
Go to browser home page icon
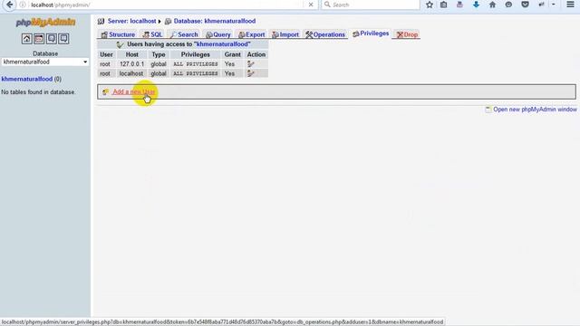(492, 5)
